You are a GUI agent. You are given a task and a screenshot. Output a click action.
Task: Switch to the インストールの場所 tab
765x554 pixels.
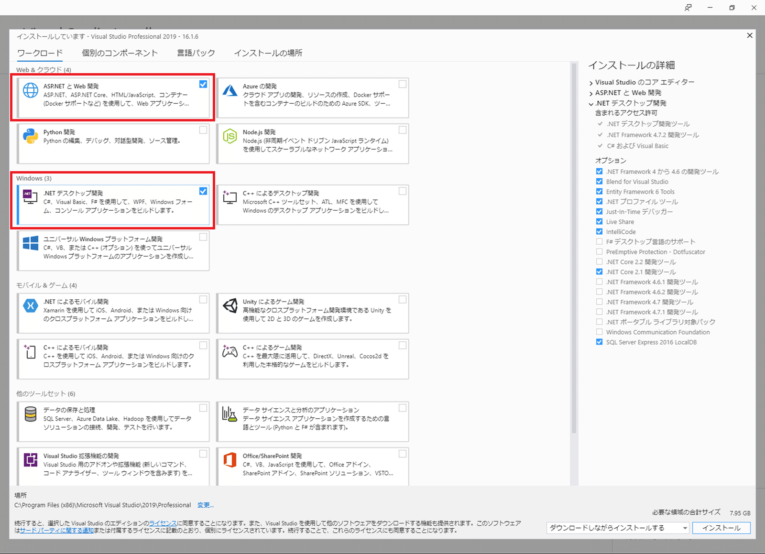point(268,53)
